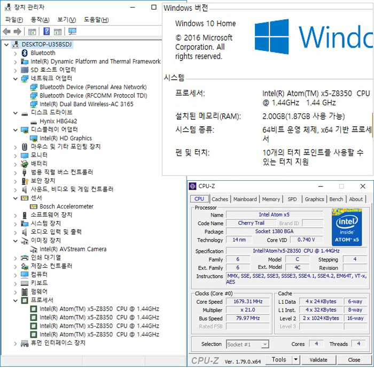Select the Intel(R) AVStream Camera device
The height and width of the screenshot is (370, 374).
[73, 249]
